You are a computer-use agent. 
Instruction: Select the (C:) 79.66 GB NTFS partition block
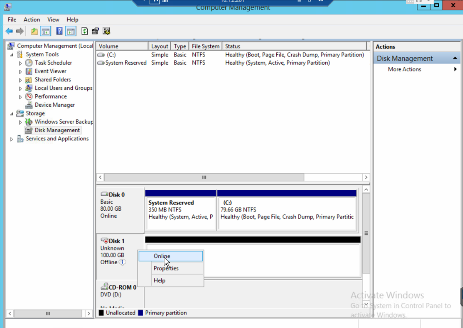[x=287, y=210]
